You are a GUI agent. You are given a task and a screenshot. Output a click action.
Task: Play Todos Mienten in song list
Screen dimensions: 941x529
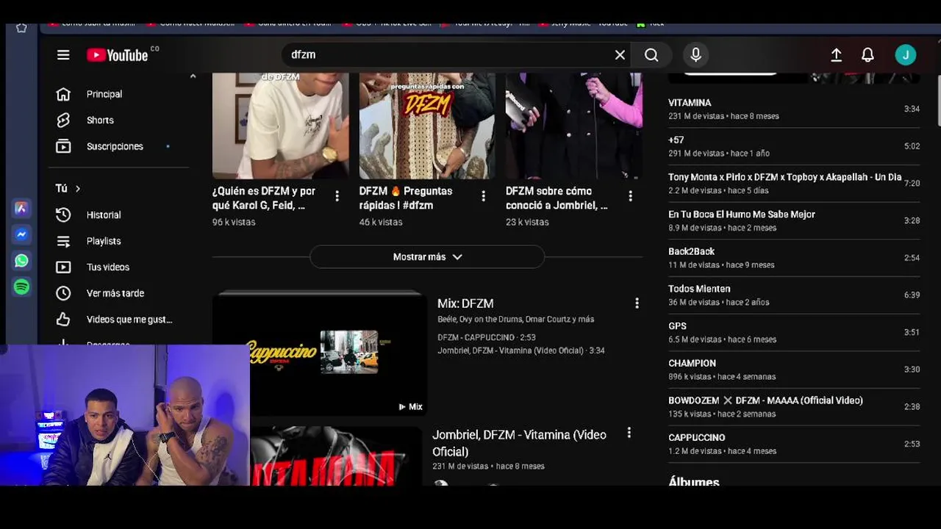point(794,295)
